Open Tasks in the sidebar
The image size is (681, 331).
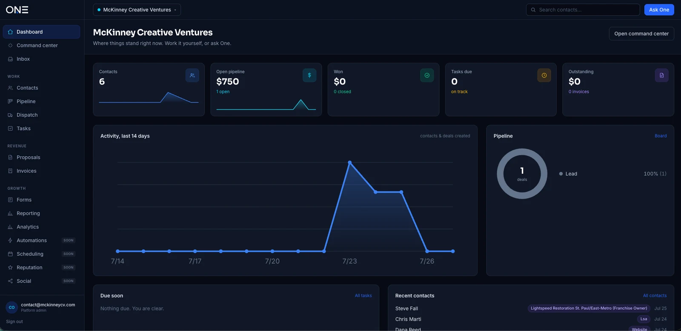click(41, 129)
